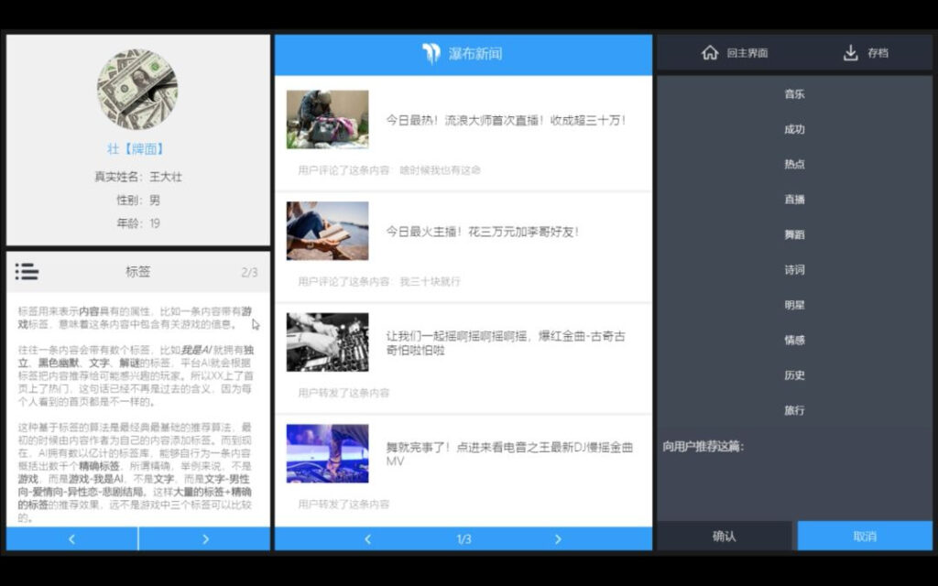Select the 舞蹈 tag
Screen dimensions: 938x586
click(x=794, y=234)
